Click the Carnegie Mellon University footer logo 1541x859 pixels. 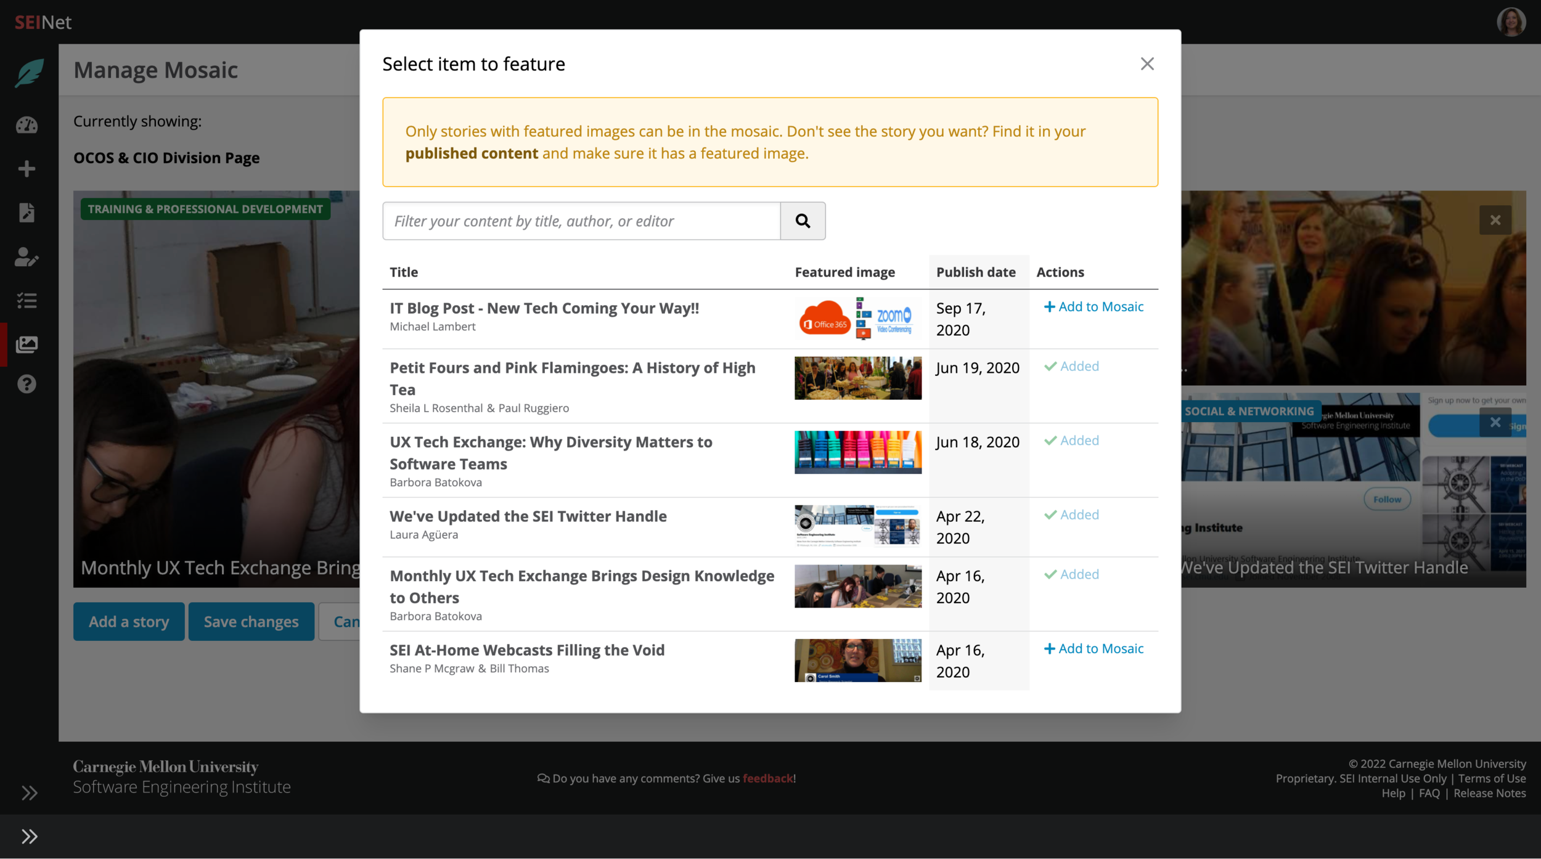182,777
